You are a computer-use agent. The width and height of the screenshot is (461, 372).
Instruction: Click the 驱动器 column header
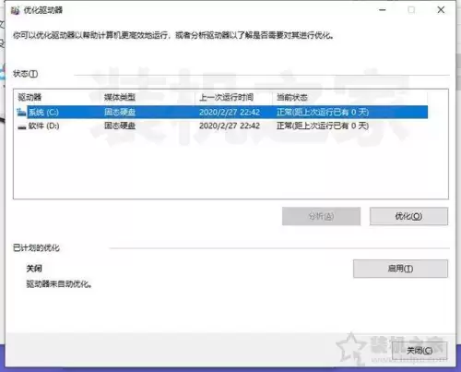tap(30, 98)
